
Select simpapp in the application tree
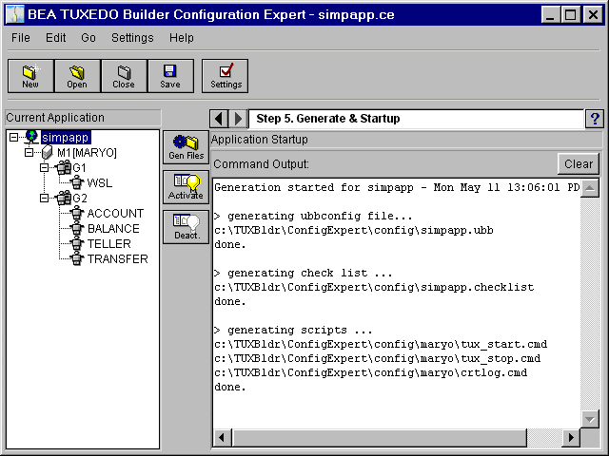66,137
